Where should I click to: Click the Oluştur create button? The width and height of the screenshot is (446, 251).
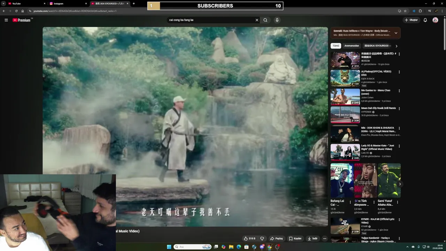(x=411, y=20)
